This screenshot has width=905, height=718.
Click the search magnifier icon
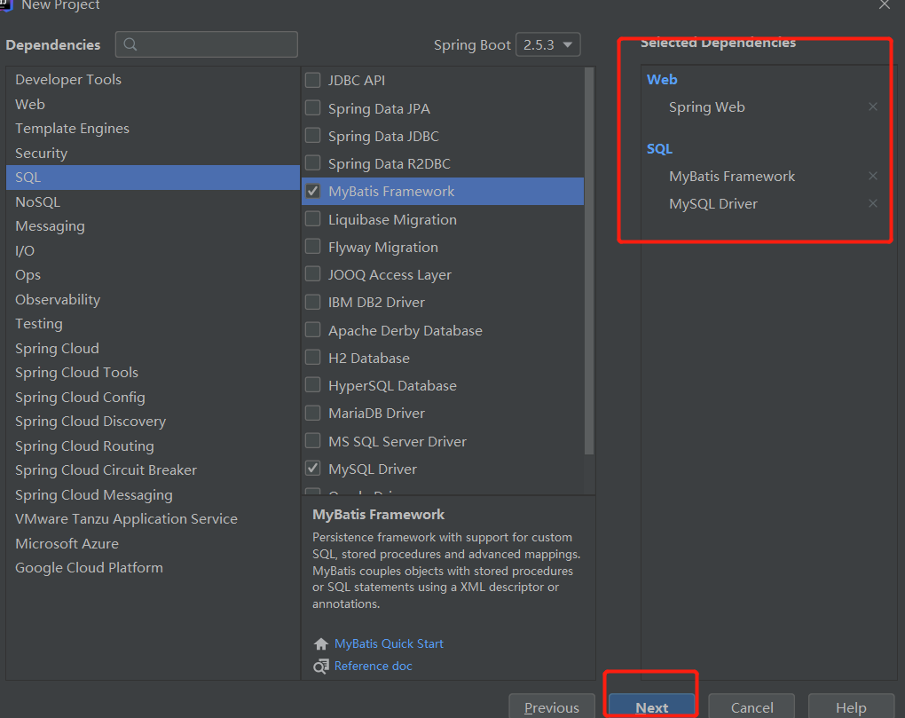point(130,44)
